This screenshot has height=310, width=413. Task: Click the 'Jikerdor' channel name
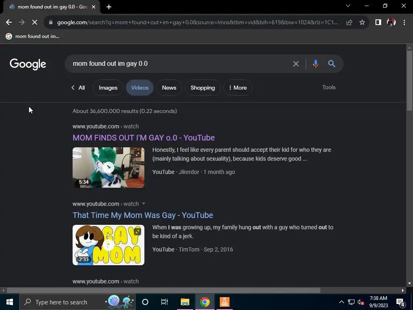click(189, 172)
